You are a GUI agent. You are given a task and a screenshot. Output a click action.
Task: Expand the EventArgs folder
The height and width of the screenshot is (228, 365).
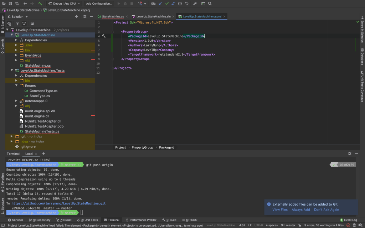[16, 55]
